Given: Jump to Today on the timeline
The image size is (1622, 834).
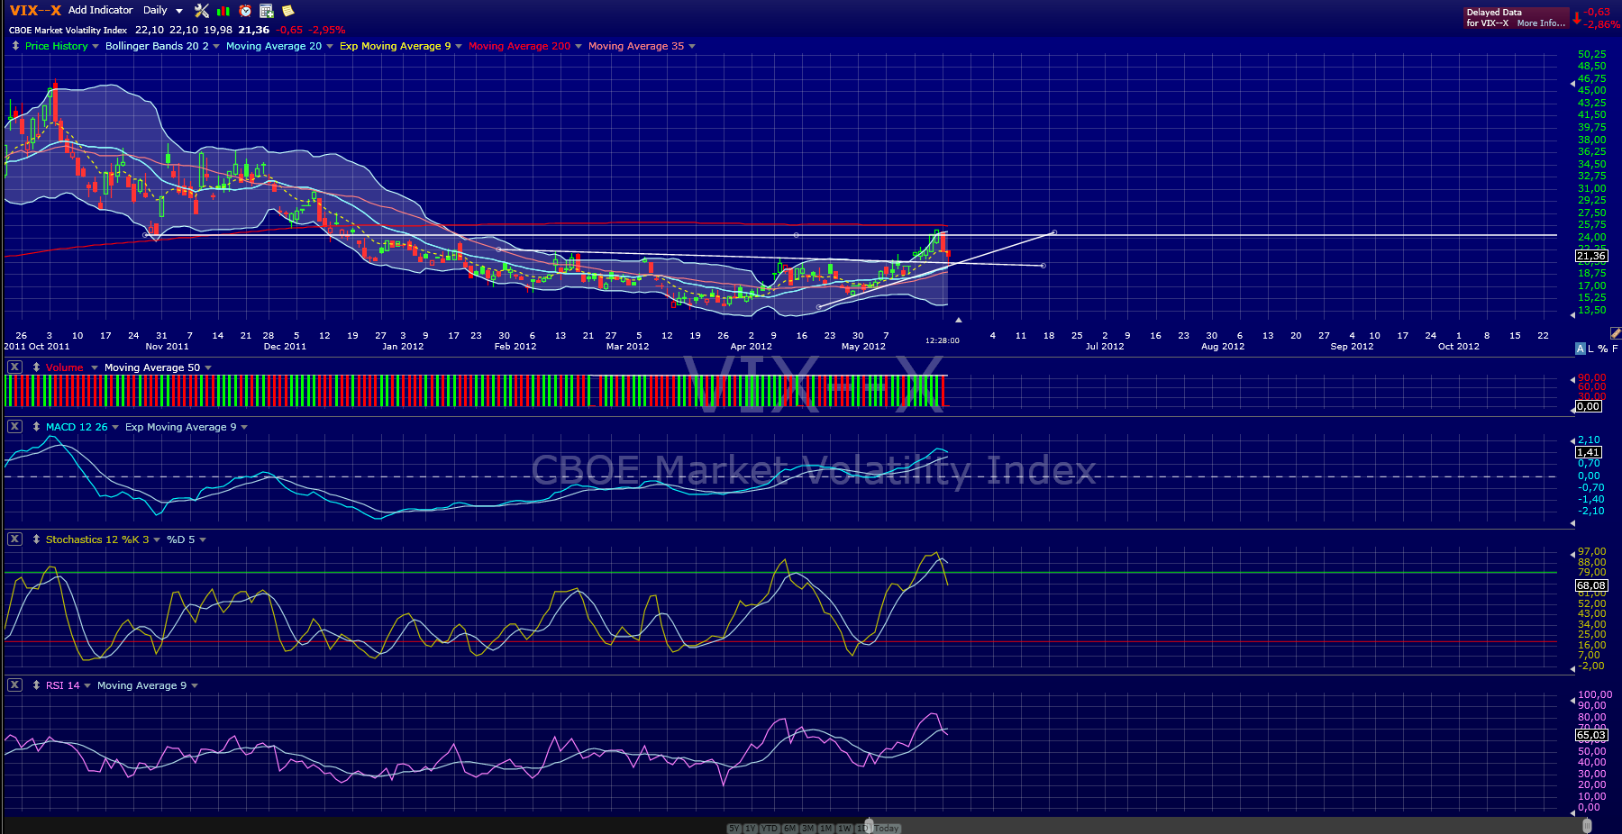Looking at the screenshot, I should pos(887,829).
